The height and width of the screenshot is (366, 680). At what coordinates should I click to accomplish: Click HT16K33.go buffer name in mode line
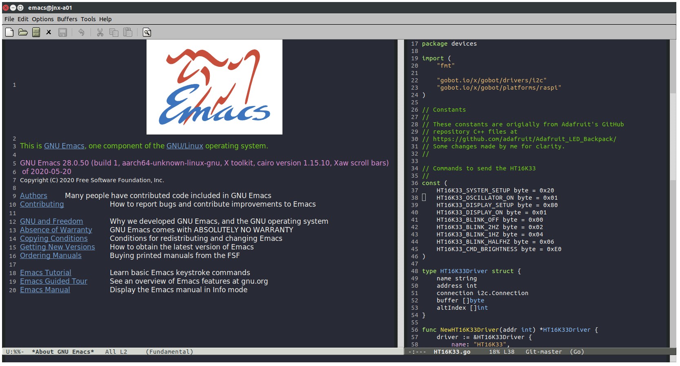click(452, 352)
